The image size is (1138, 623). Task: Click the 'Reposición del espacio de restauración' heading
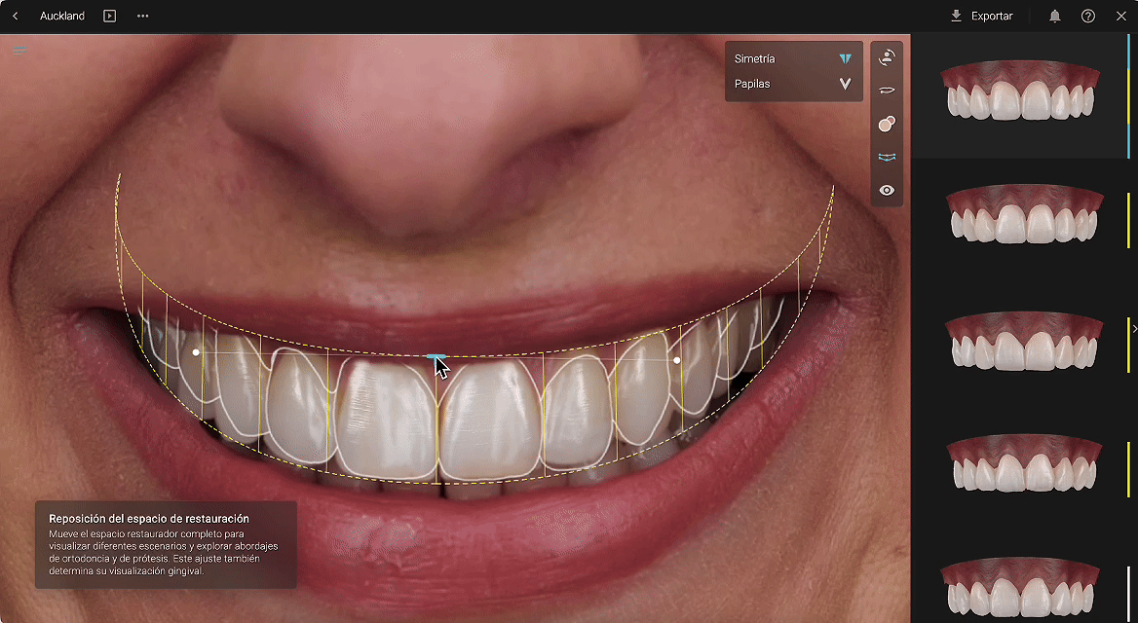point(149,519)
